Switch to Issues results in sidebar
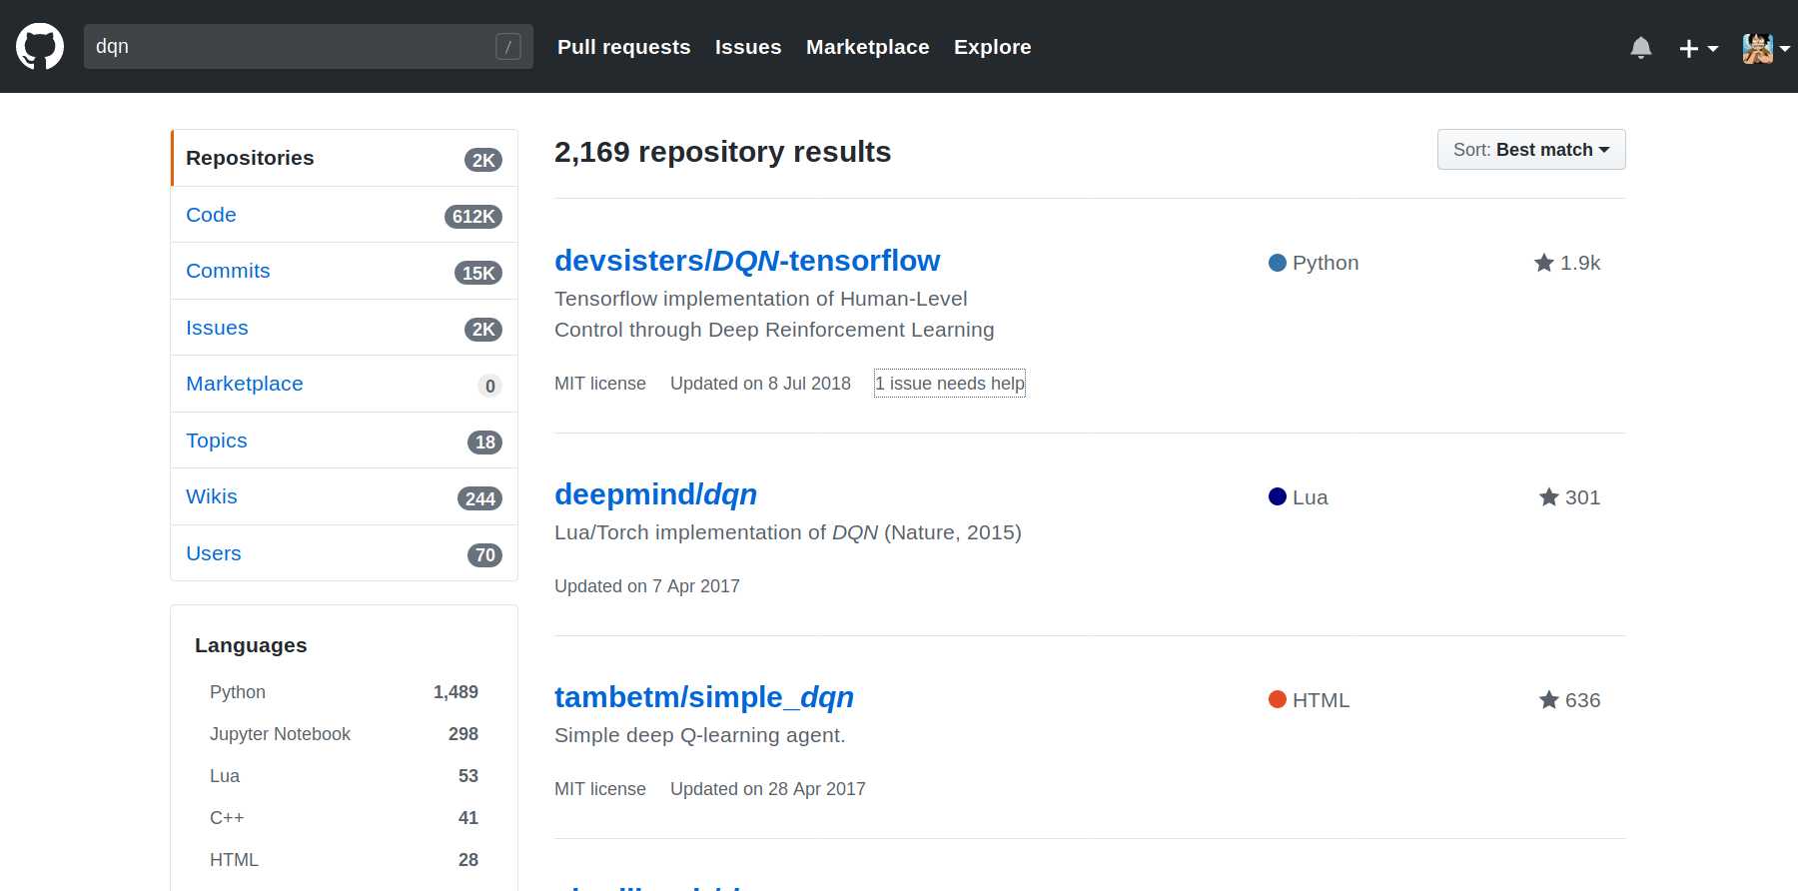 tap(345, 328)
